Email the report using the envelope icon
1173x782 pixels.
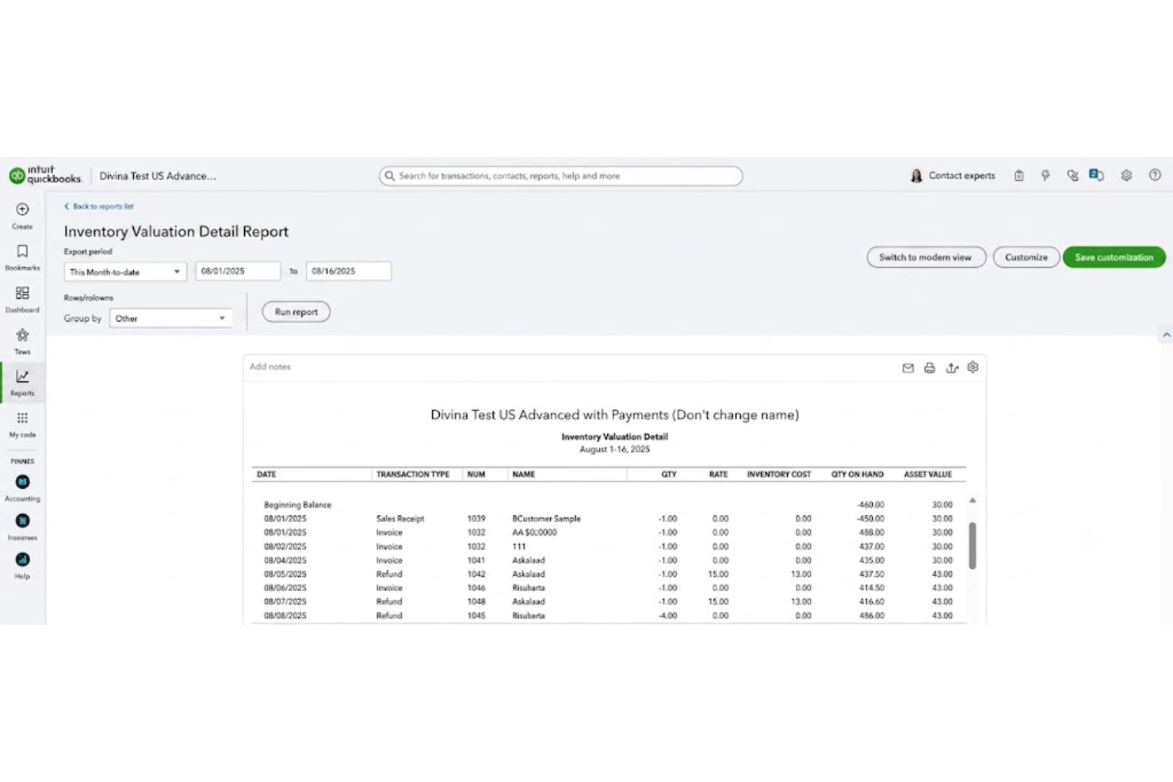(908, 368)
